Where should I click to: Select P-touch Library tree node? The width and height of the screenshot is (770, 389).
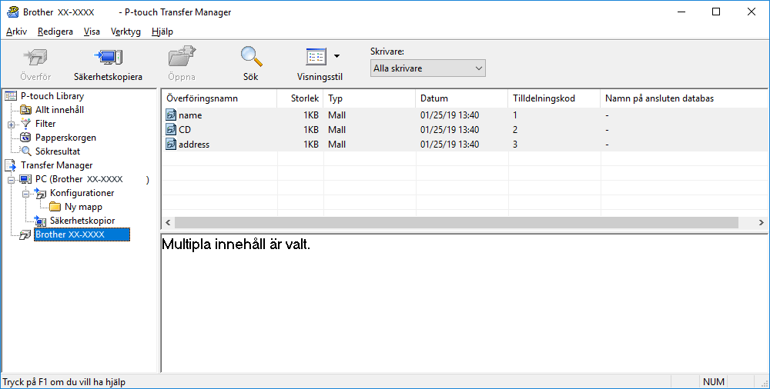point(52,96)
